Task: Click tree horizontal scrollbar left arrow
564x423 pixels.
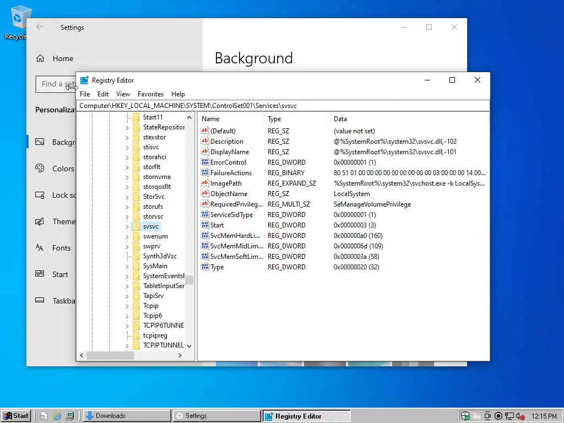Action: coord(82,355)
